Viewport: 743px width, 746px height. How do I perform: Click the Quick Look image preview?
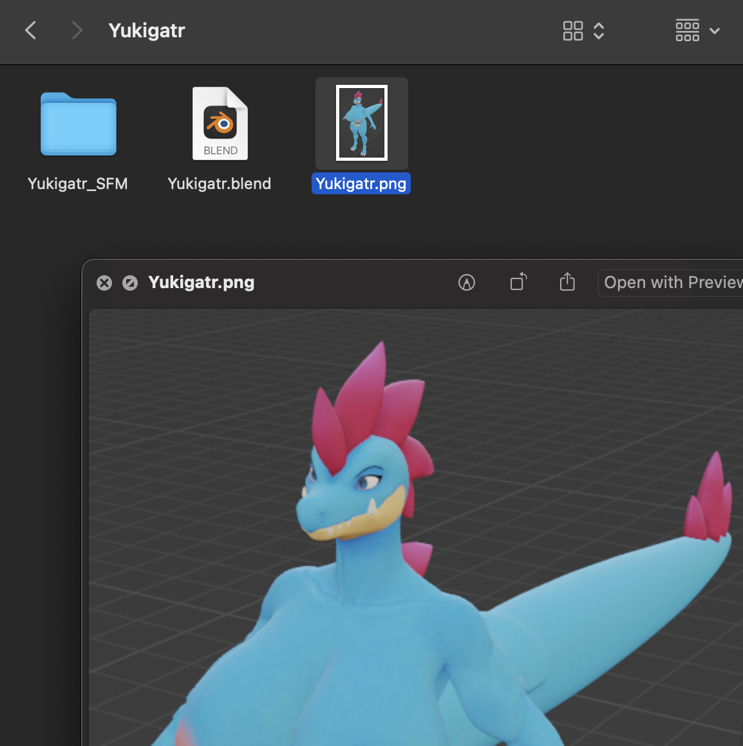point(416,527)
